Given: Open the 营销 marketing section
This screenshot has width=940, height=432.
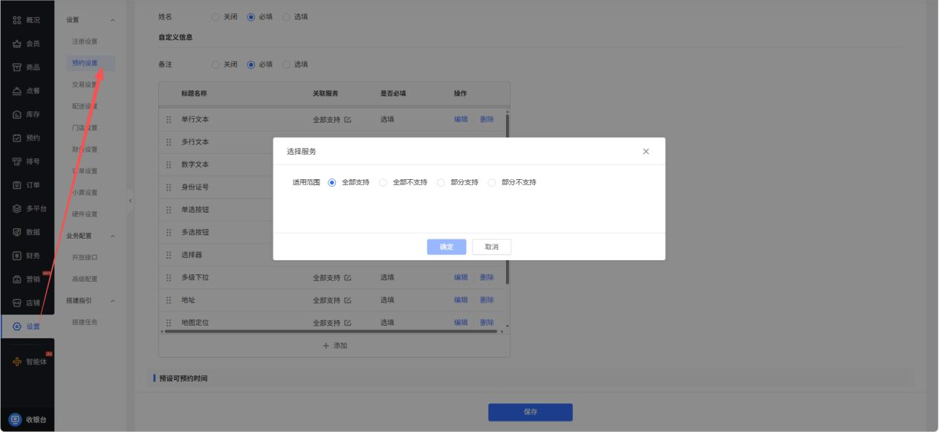Looking at the screenshot, I should [27, 280].
